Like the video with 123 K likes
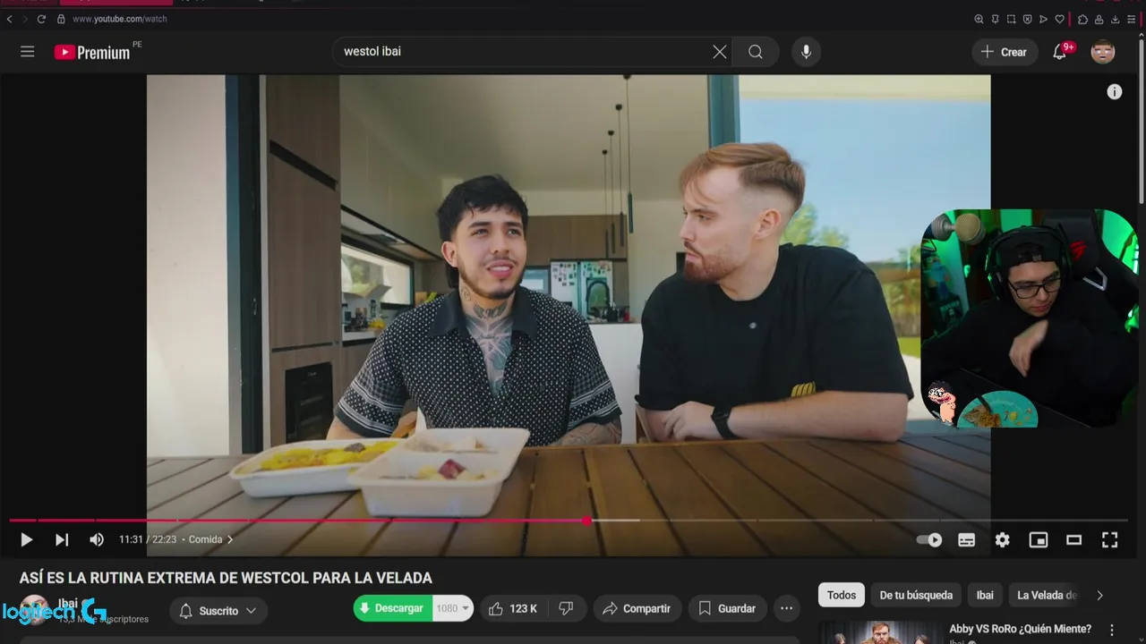This screenshot has width=1146, height=644. click(x=513, y=608)
